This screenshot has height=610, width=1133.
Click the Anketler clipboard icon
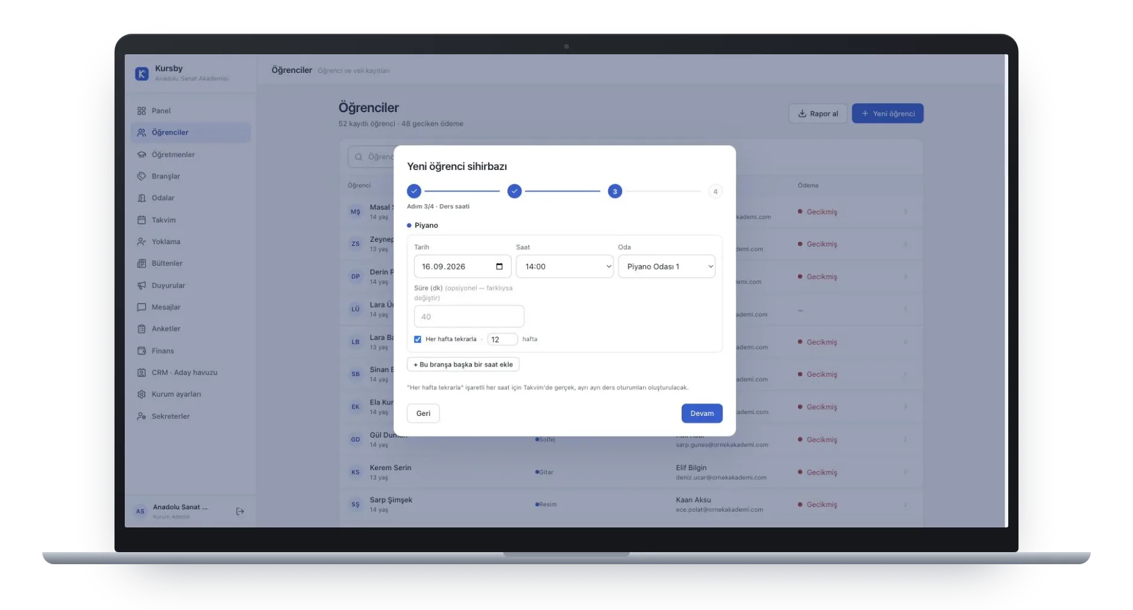142,329
